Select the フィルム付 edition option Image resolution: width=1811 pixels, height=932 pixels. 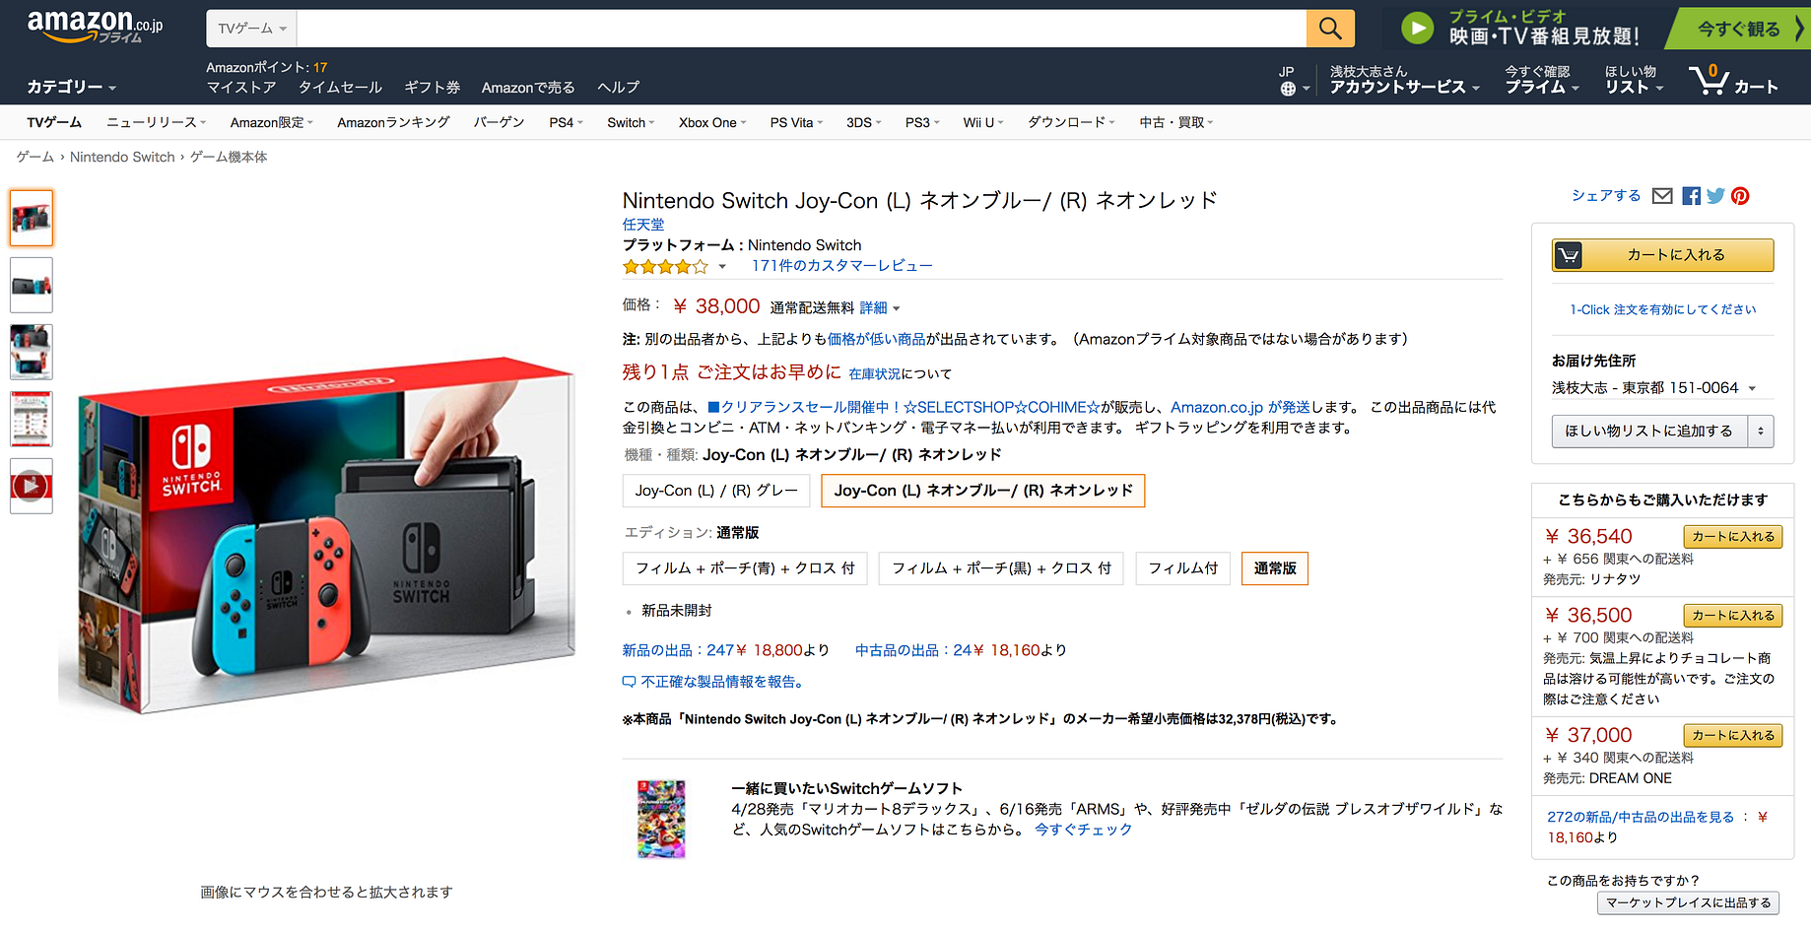1182,568
